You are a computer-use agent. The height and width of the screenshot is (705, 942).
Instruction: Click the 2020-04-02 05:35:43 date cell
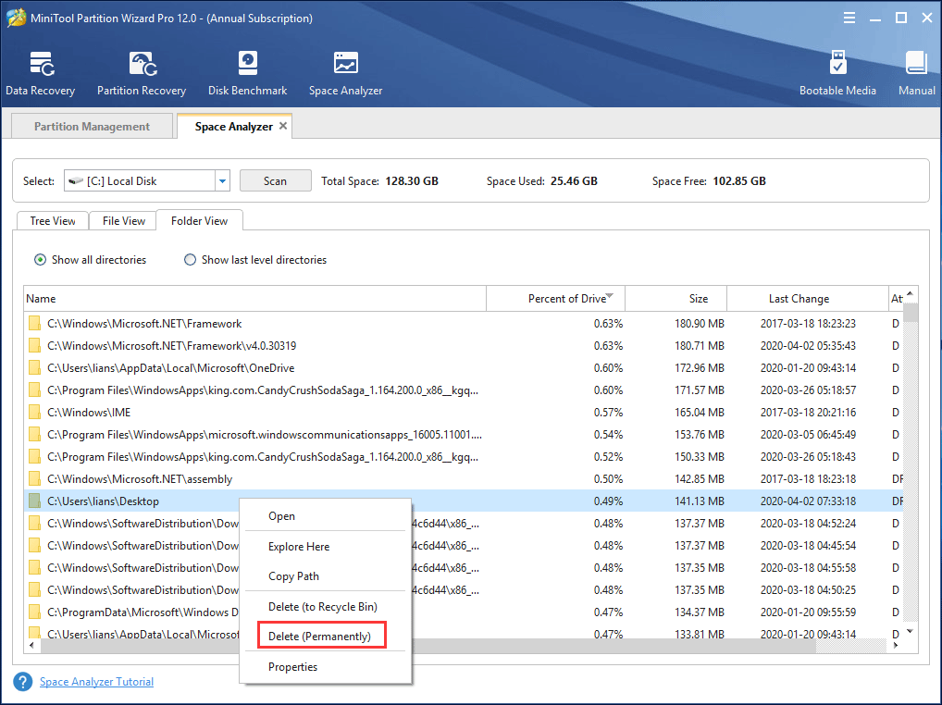[808, 346]
